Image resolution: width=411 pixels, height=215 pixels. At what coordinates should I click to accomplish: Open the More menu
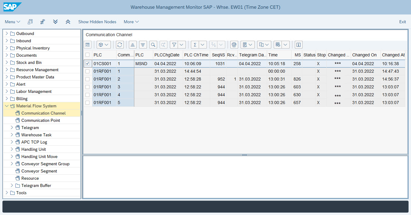[131, 22]
